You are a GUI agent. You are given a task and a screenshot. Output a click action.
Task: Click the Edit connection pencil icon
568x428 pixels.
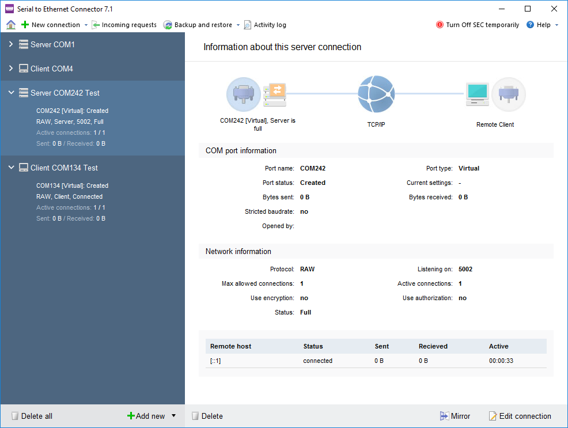(493, 416)
